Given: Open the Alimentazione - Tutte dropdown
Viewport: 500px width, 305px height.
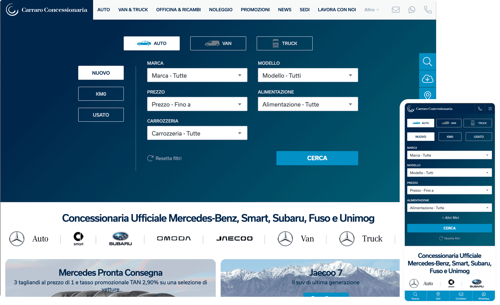Looking at the screenshot, I should (x=308, y=104).
